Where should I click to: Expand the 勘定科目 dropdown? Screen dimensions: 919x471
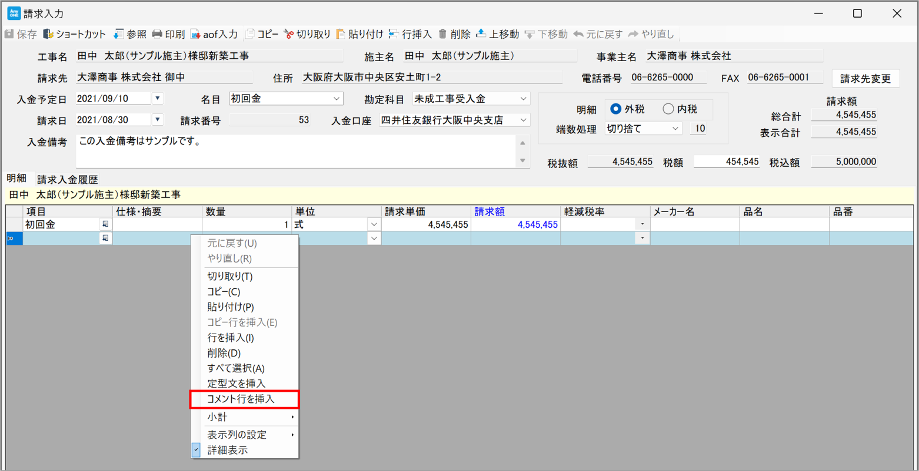(x=523, y=99)
